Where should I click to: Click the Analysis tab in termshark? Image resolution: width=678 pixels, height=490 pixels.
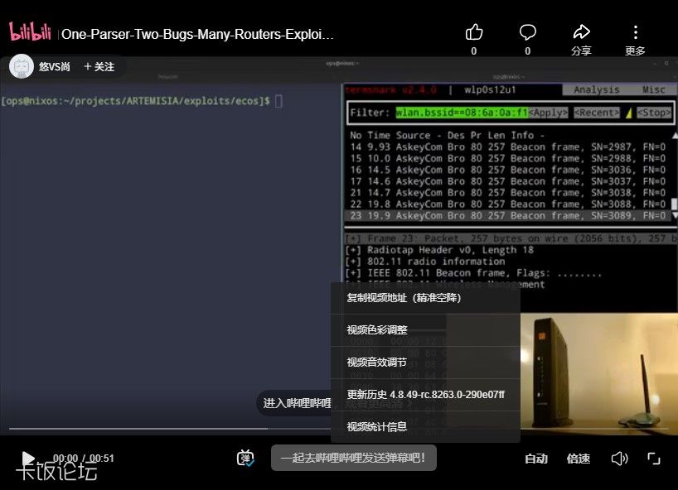click(596, 89)
